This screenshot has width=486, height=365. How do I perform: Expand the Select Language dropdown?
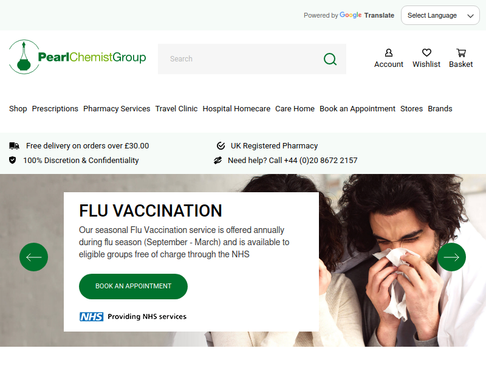click(x=440, y=15)
